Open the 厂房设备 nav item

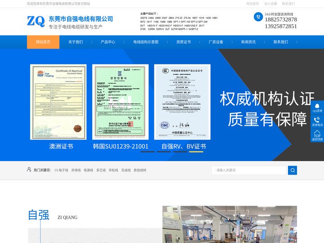pyautogui.click(x=216, y=42)
